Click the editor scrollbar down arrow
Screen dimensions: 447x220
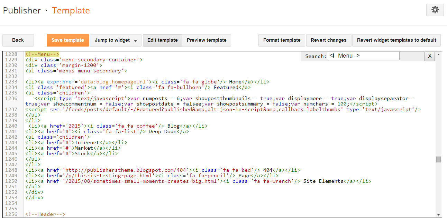(x=439, y=214)
